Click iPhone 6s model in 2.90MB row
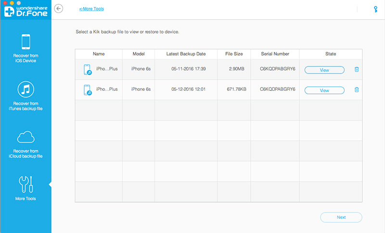The width and height of the screenshot is (385, 233). point(141,69)
